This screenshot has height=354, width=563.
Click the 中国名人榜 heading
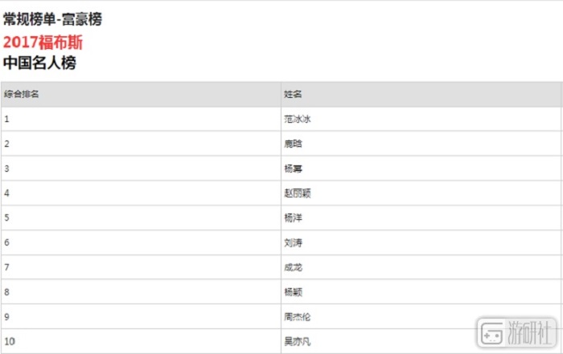click(x=39, y=63)
